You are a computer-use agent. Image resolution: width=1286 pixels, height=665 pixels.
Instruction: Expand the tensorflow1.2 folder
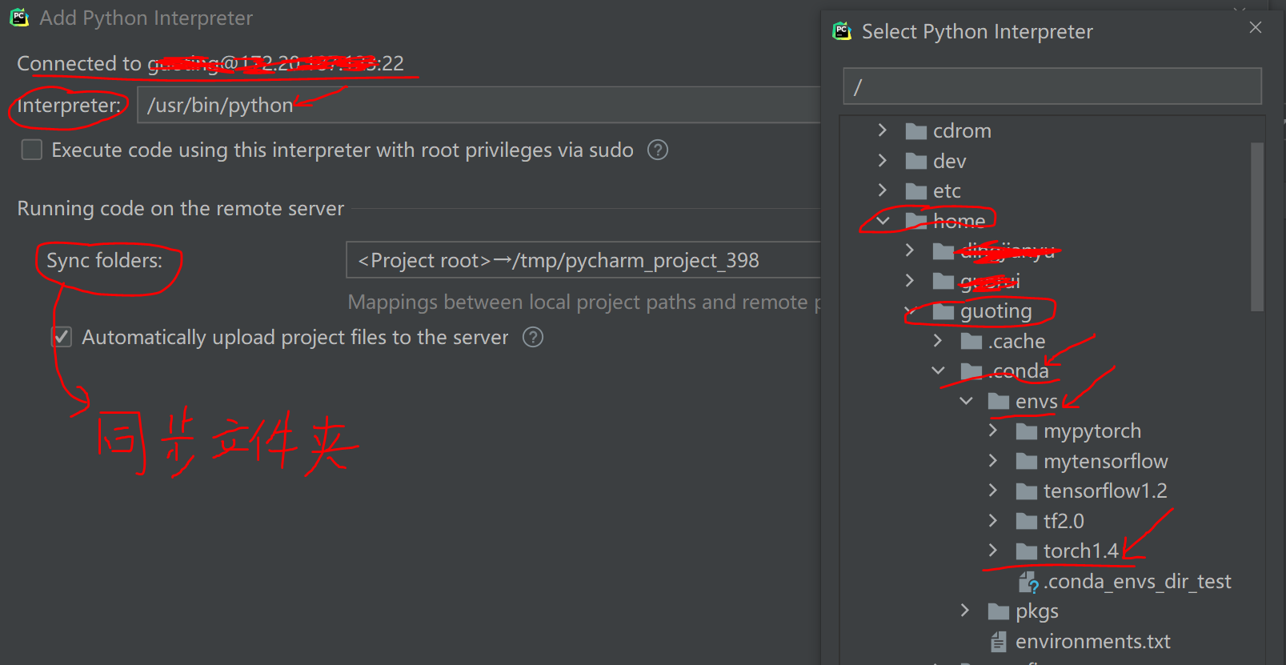click(x=993, y=490)
